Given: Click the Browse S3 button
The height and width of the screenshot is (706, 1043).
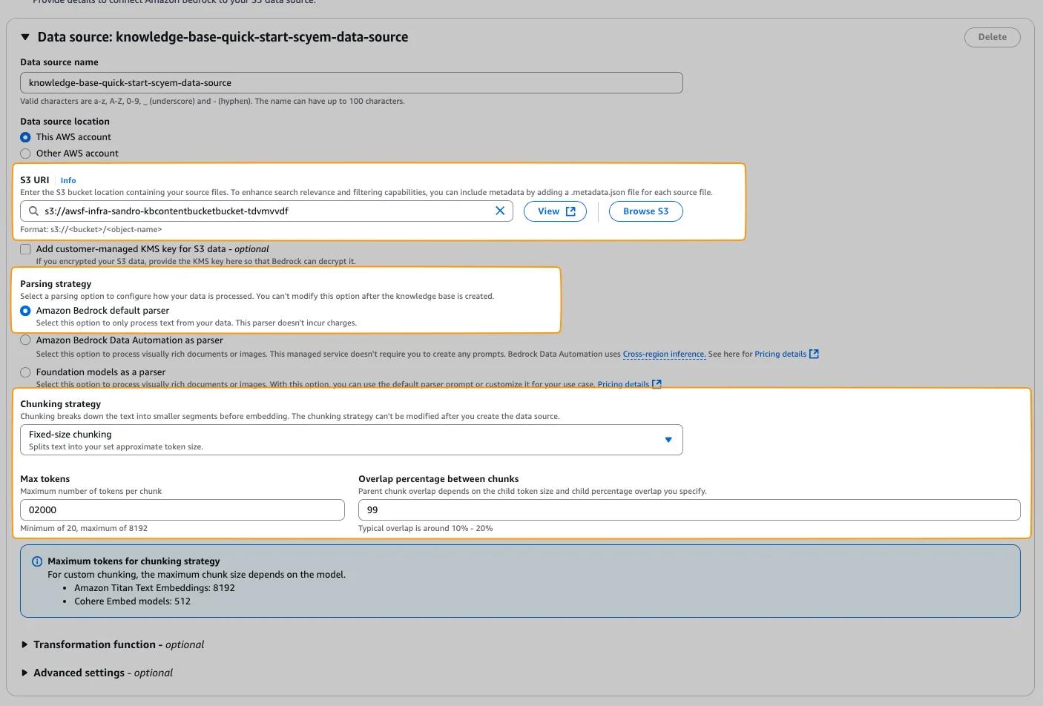Looking at the screenshot, I should pos(645,211).
